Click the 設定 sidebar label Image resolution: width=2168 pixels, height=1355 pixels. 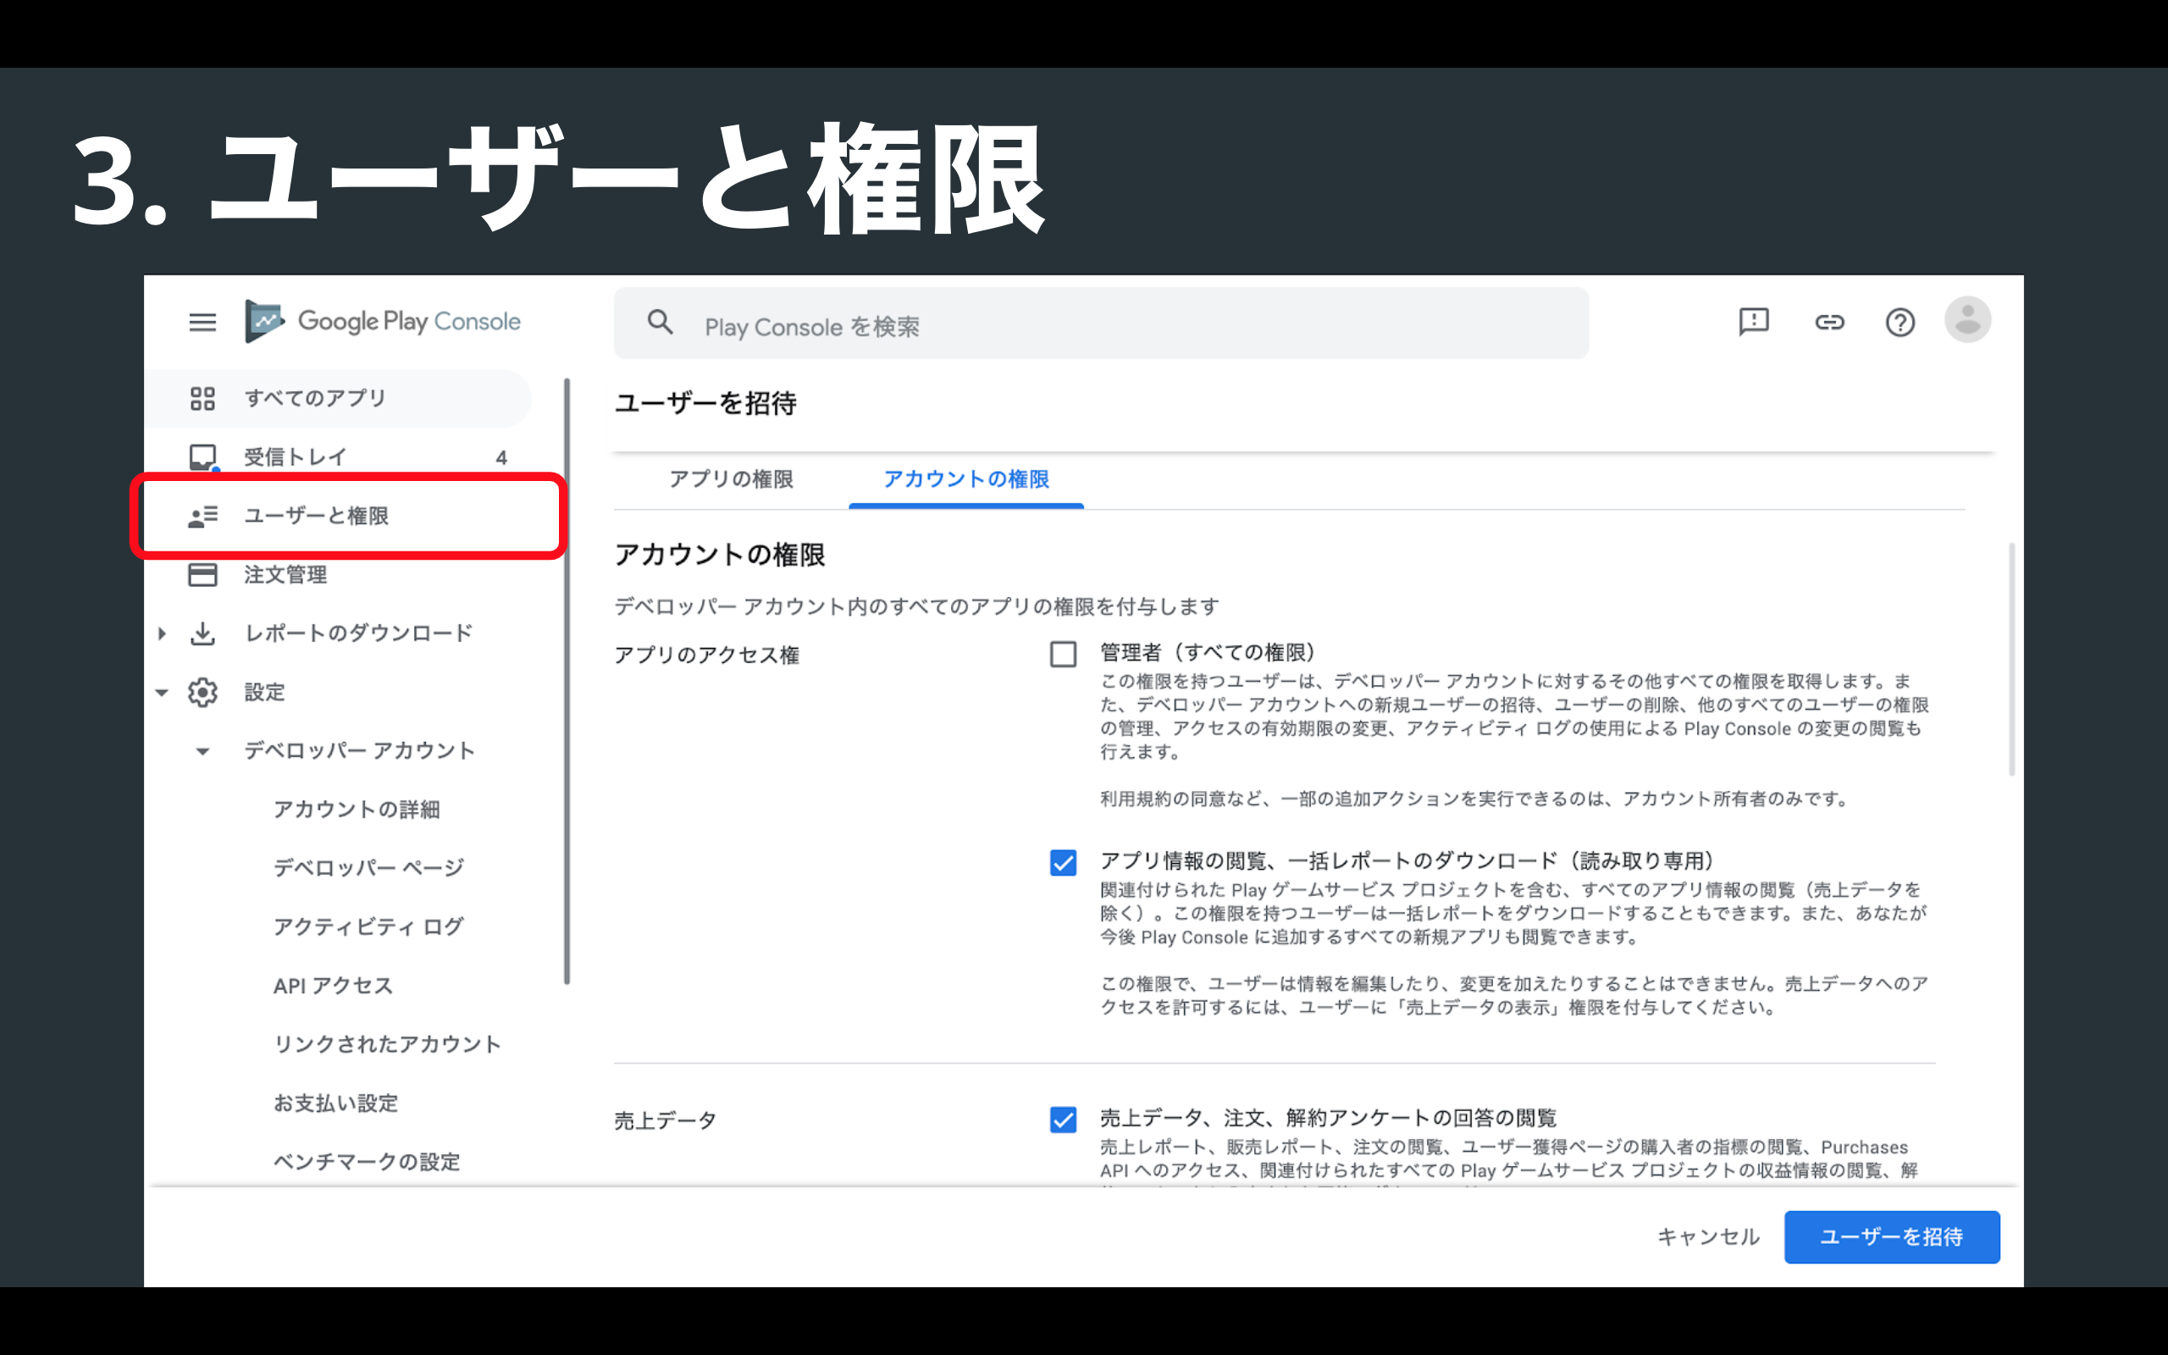[x=265, y=692]
